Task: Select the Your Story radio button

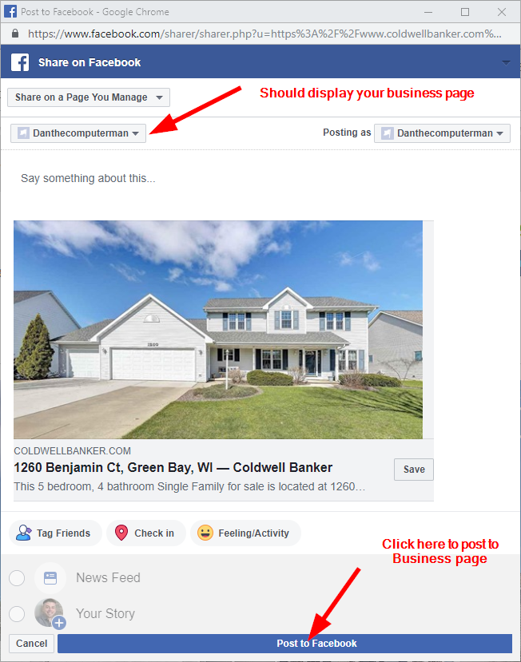Action: 17,613
